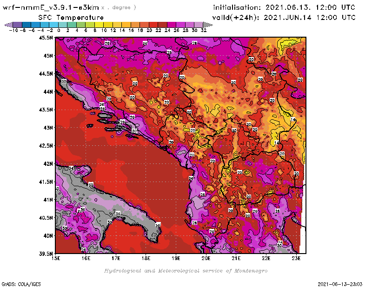The width and height of the screenshot is (372, 287).
Task: Click the model name 'wrf-nmmE_v3.9.1-e3km' text
Action: tap(51, 7)
